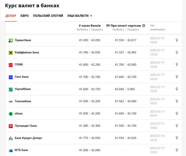The image size is (186, 156).
Task: Expand the ІНШІ ВАЛЮТИ dropdown
Action: [x=79, y=16]
